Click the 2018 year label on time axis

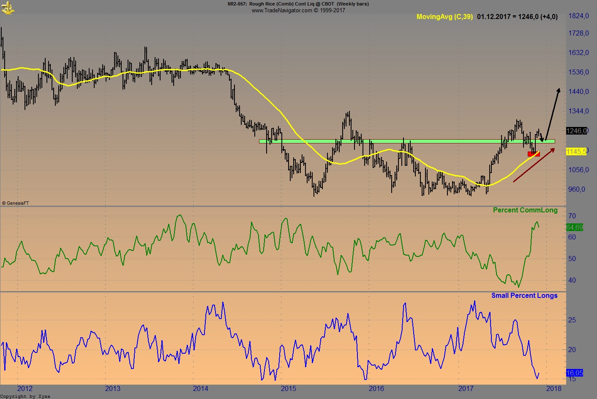click(x=554, y=388)
